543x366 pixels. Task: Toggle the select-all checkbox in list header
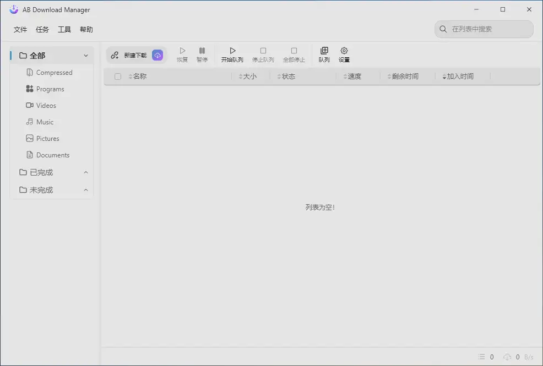click(117, 76)
